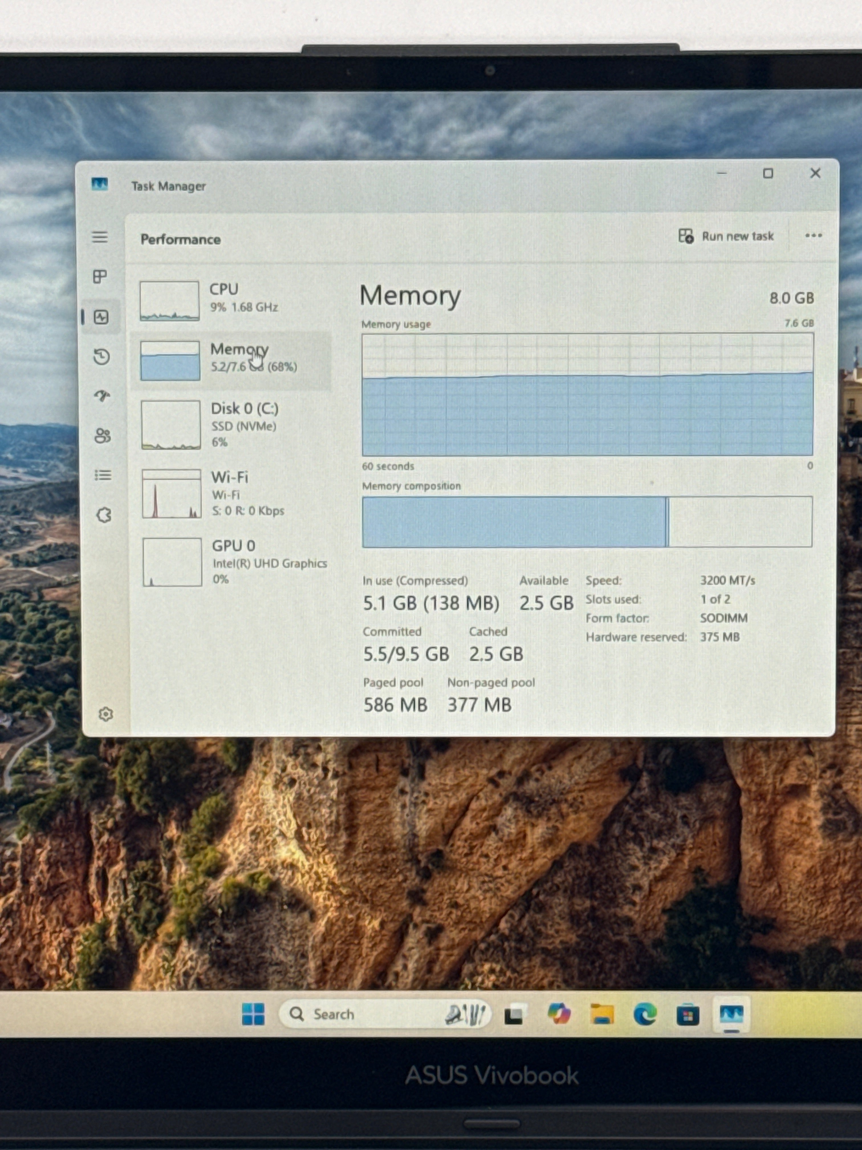Click the Paged pool 586 MB value

pyautogui.click(x=395, y=705)
